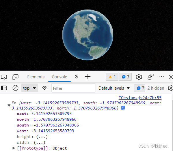This screenshot has width=173, height=151.
Task: Open the Elements tab
Action: tap(36, 77)
